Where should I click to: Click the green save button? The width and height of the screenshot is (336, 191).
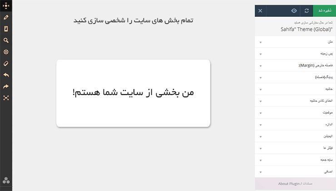point(325,11)
